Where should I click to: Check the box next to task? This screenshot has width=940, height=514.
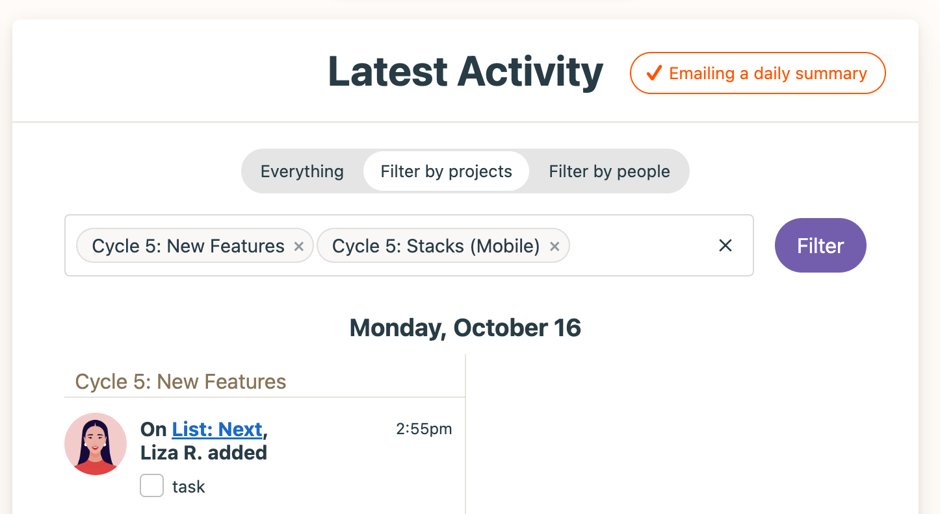coord(151,485)
